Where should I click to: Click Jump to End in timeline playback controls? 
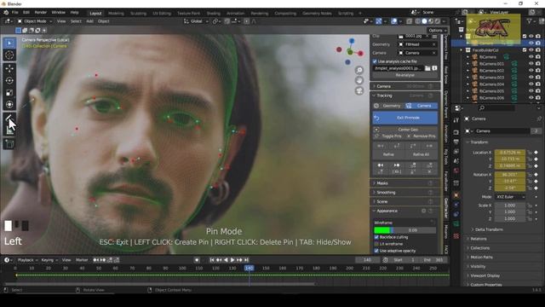[246, 260]
